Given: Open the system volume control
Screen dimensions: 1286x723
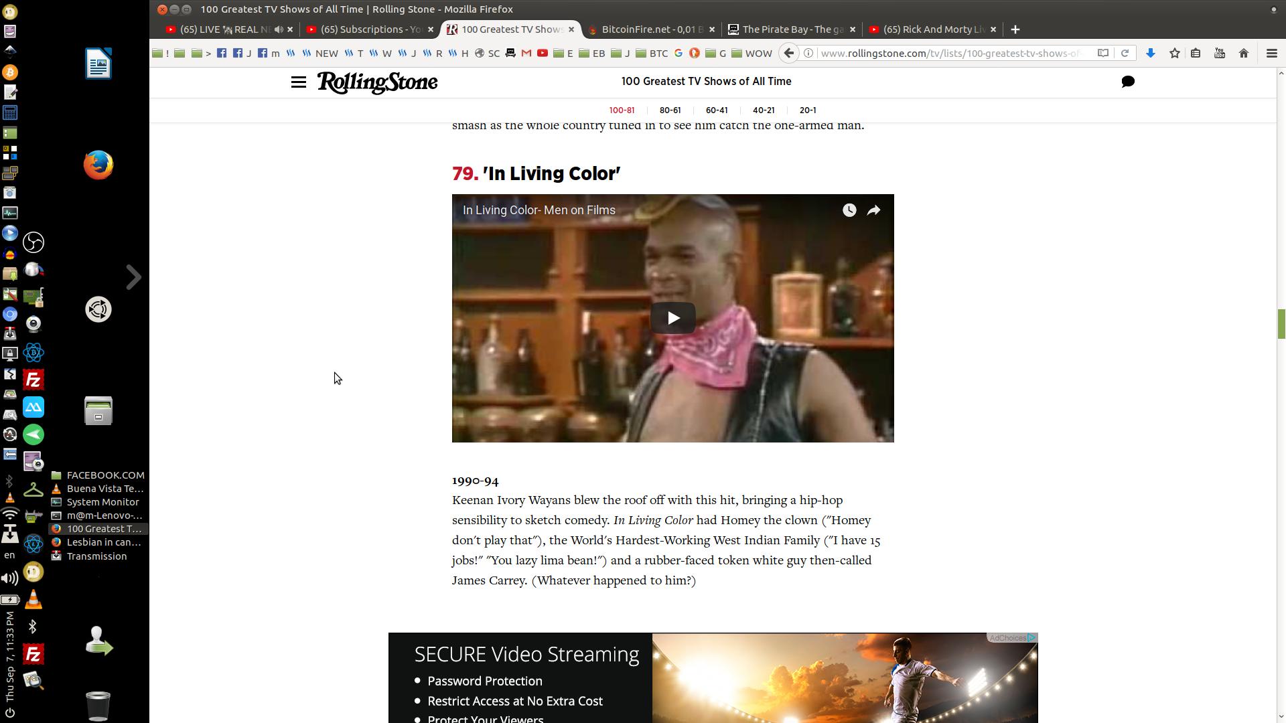Looking at the screenshot, I should point(10,578).
